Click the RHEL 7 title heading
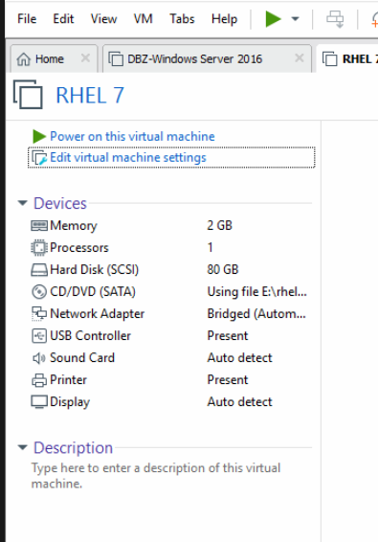378x542 pixels. 90,96
